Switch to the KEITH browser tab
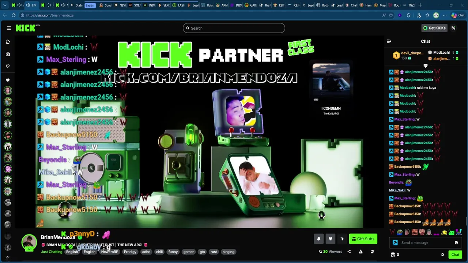Screen dimensions: 468x263 click(x=279, y=5)
